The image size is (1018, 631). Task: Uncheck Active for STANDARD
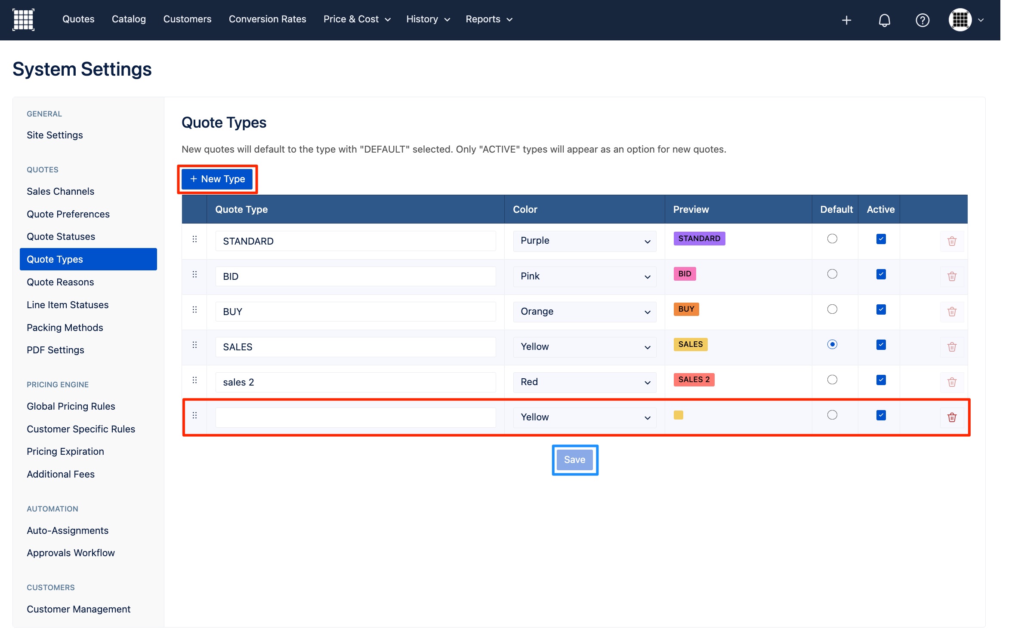point(881,239)
